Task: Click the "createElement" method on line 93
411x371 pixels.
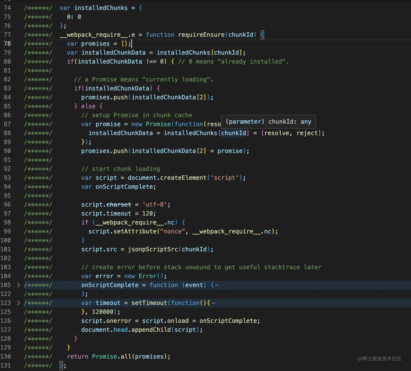Action: [183, 178]
